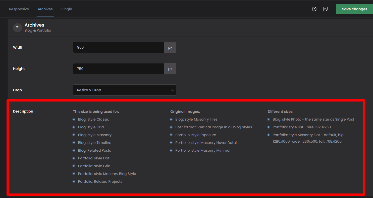The height and width of the screenshot is (198, 373).
Task: Click 'Portfolio: style Exposure' item
Action: (196, 135)
